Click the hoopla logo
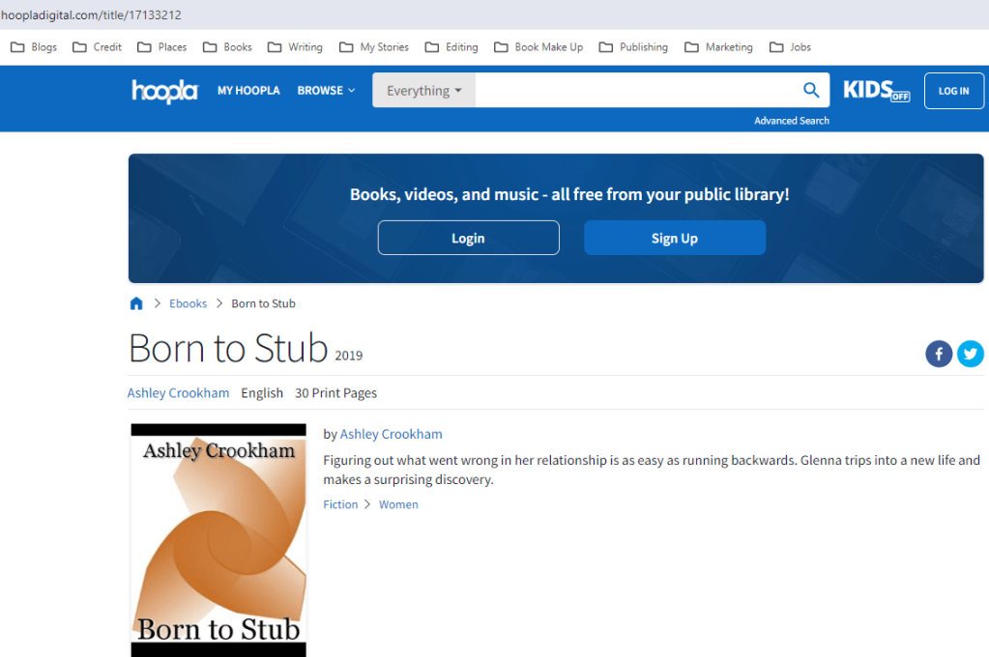989x657 pixels. click(x=164, y=91)
